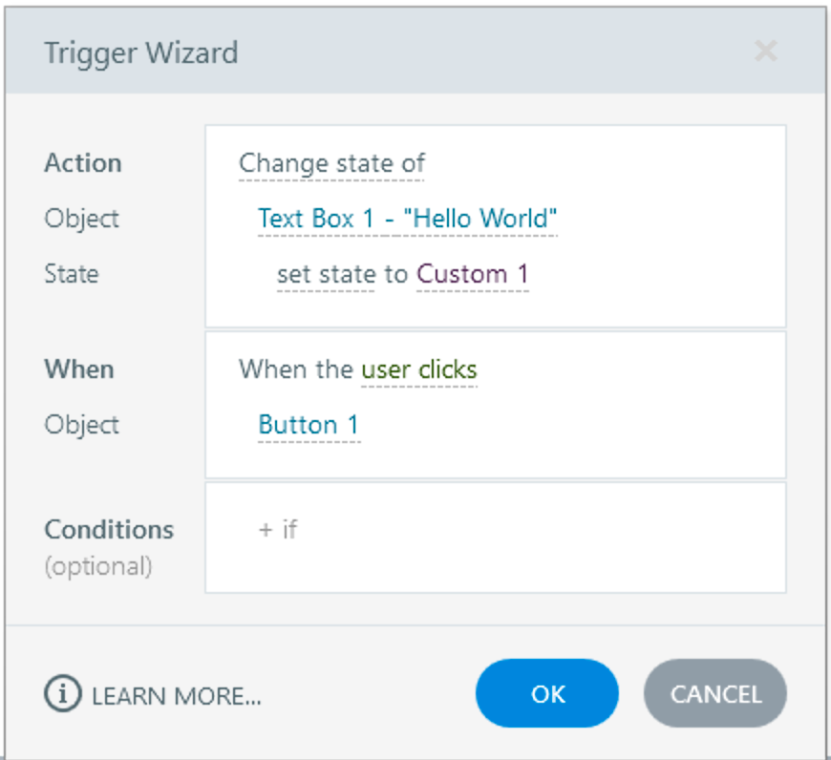
Task: Change the "user clicks" trigger event
Action: [x=418, y=369]
